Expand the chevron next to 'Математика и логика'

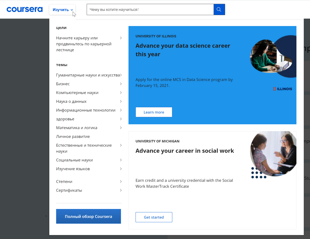point(121,128)
